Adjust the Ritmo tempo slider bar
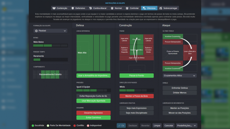Image resolution: width=230 pixels, height=129 pixels. pyautogui.click(x=50, y=45)
